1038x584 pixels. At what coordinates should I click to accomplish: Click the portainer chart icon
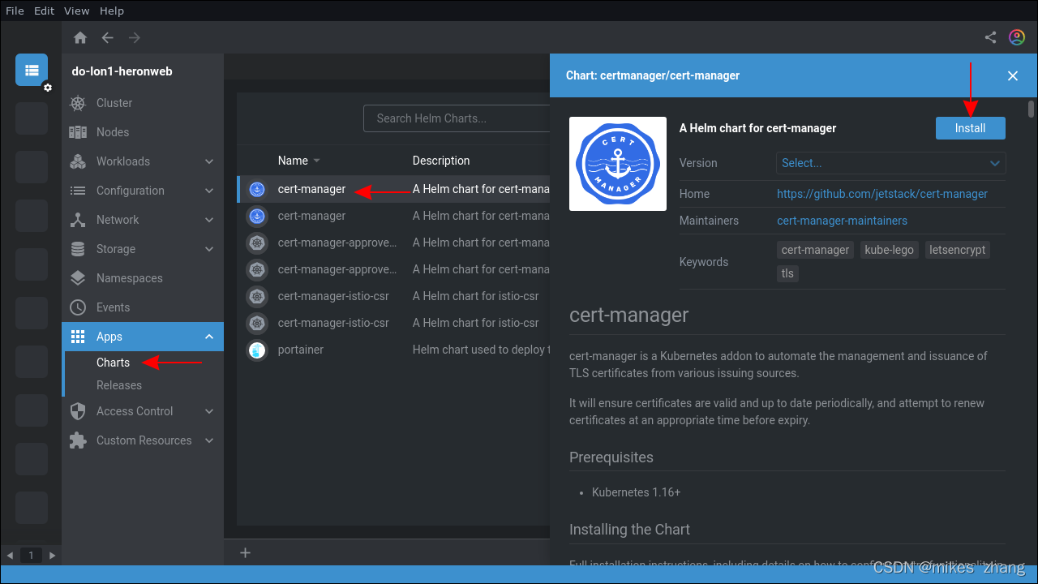tap(257, 350)
